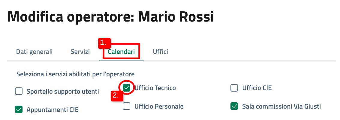Click the red '1.' annotation badge
340x120 pixels.
click(104, 43)
